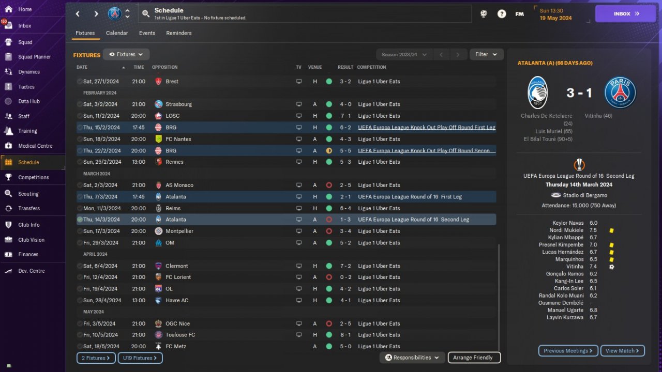The height and width of the screenshot is (372, 662).
Task: Switch to the Calendar tab
Action: pyautogui.click(x=117, y=33)
